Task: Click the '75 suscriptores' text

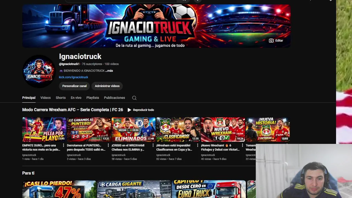Action: [x=92, y=64]
